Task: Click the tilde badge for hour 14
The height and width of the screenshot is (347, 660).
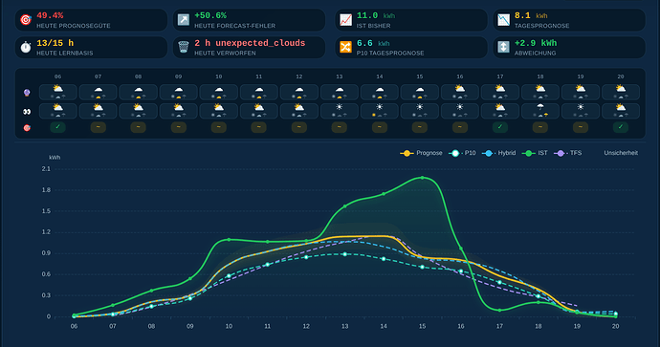Action: (380, 127)
